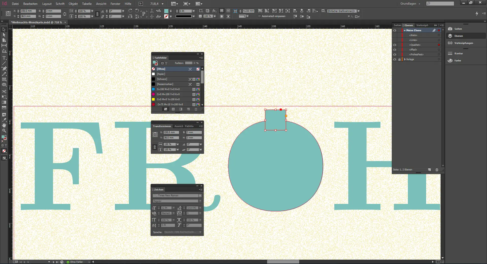This screenshot has width=487, height=264.
Task: Hide the <Quadrat> object via eye icon
Action: pos(395,45)
